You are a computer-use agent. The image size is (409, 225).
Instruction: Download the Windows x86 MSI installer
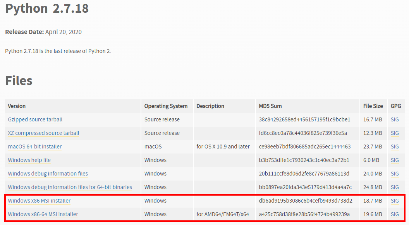click(x=39, y=201)
